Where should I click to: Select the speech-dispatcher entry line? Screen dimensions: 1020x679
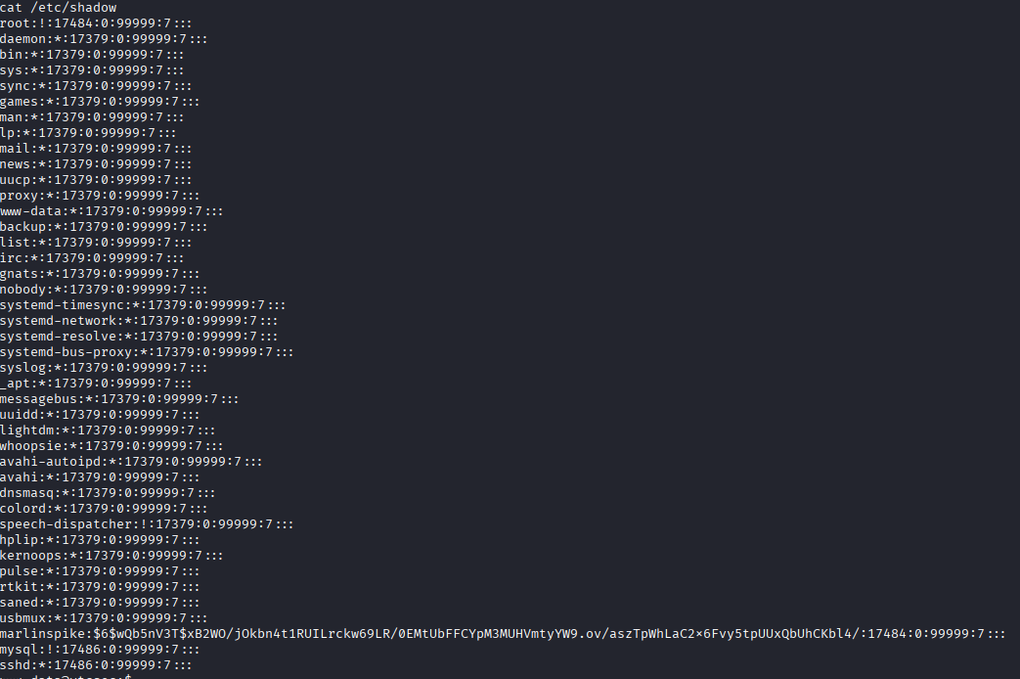click(147, 524)
